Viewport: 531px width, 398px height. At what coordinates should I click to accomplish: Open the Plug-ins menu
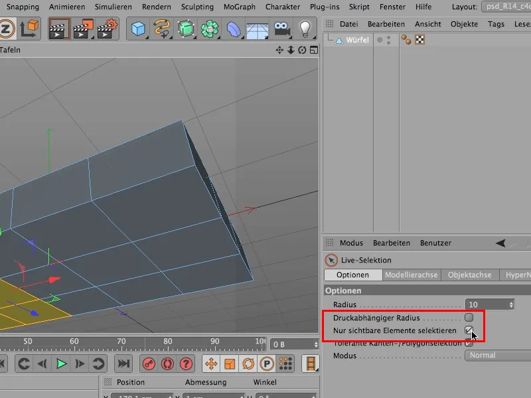click(325, 7)
